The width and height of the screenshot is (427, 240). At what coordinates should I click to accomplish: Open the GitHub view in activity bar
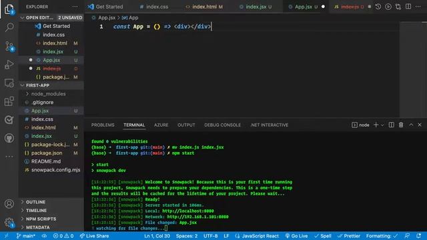pyautogui.click(x=9, y=138)
